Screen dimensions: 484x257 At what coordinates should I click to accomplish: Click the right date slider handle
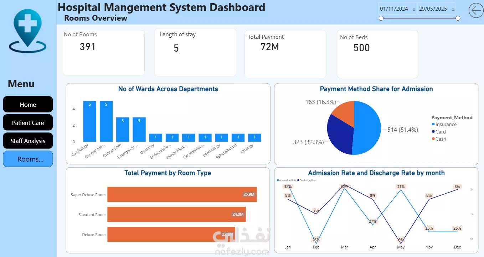(x=458, y=18)
